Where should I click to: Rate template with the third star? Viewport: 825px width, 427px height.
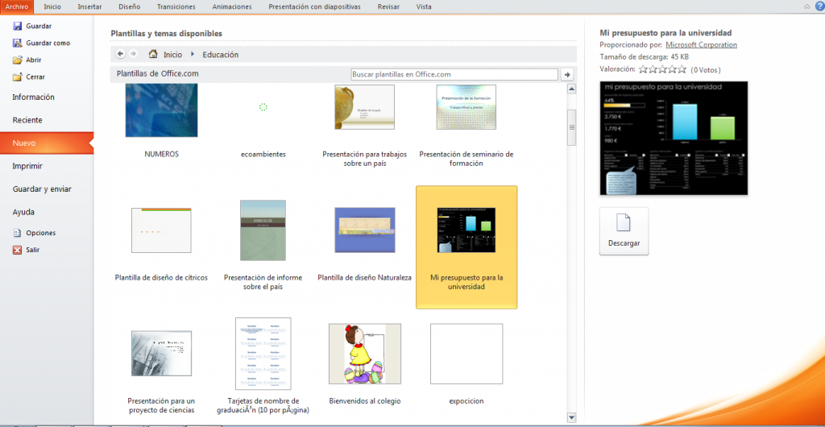tap(663, 69)
